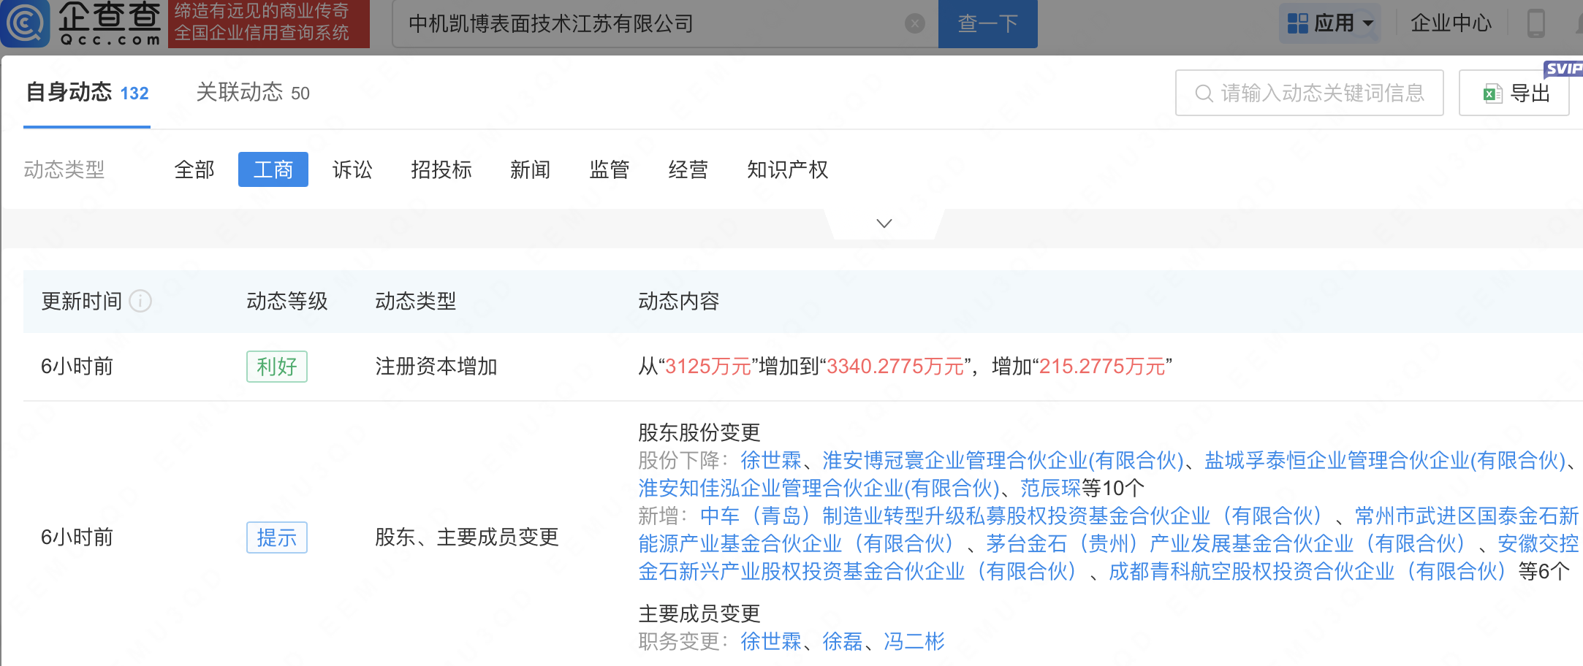
Task: Expand the filter panel chevron
Action: (884, 223)
